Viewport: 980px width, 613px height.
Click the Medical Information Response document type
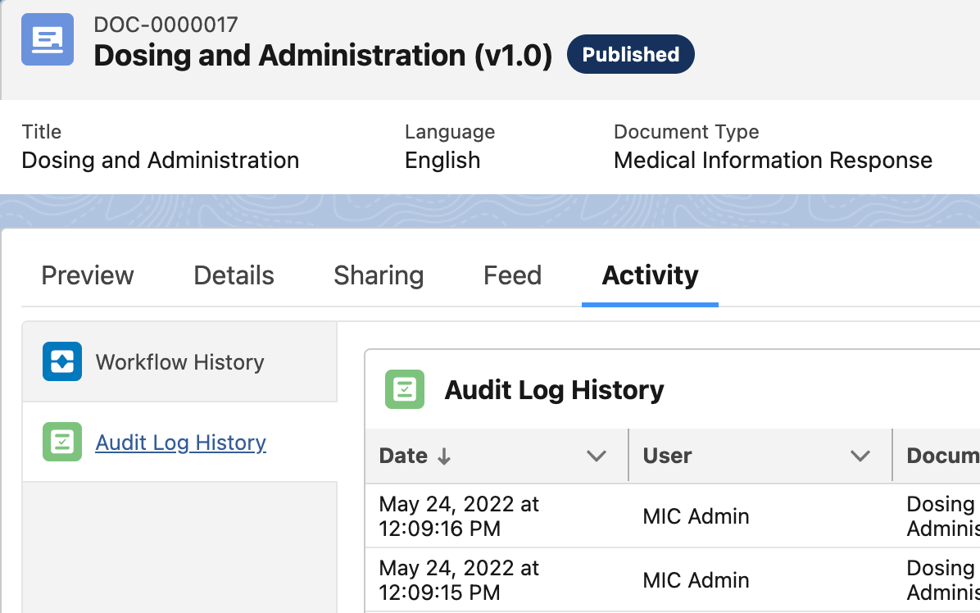pyautogui.click(x=773, y=160)
